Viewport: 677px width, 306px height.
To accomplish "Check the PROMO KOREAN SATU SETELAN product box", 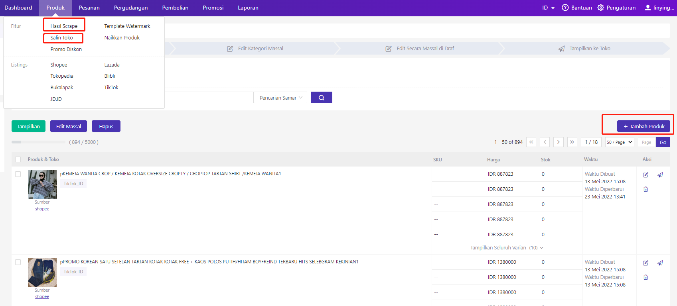I will tap(18, 262).
